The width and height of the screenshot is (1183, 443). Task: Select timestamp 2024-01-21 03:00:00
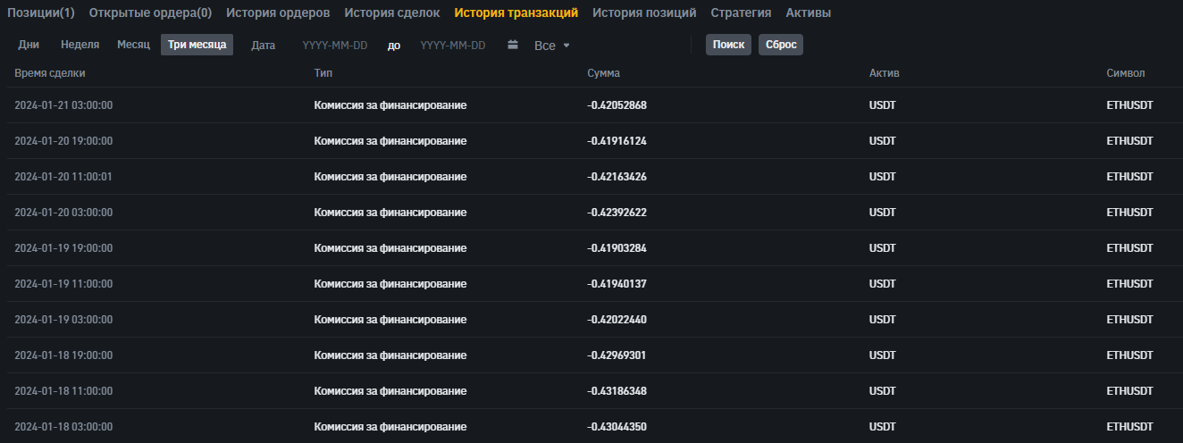click(x=63, y=105)
